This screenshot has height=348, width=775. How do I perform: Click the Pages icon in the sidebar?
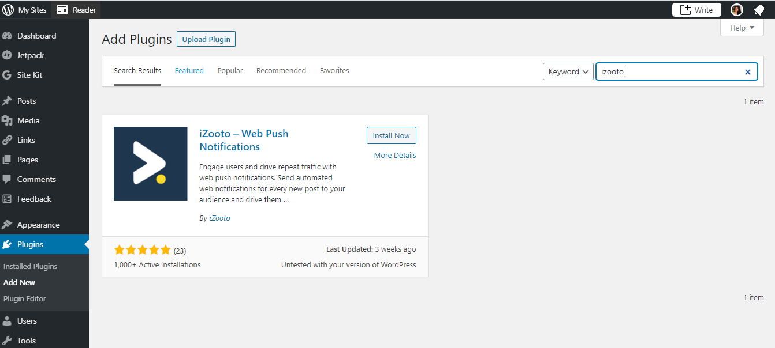[7, 160]
